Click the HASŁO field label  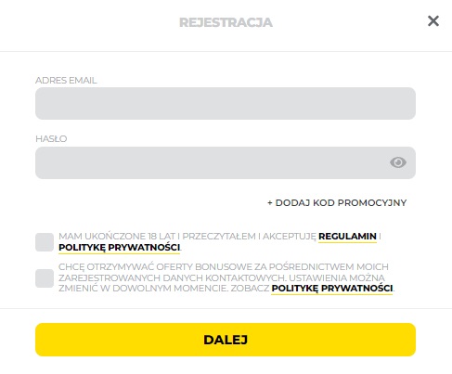51,138
